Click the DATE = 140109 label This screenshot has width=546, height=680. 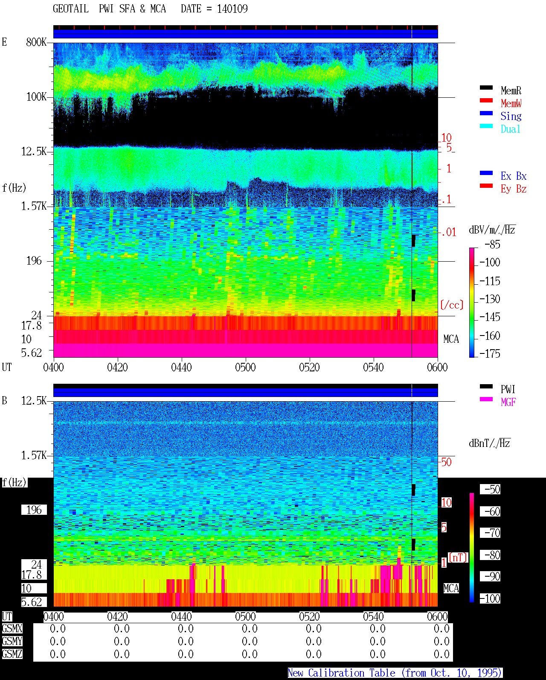(x=214, y=9)
